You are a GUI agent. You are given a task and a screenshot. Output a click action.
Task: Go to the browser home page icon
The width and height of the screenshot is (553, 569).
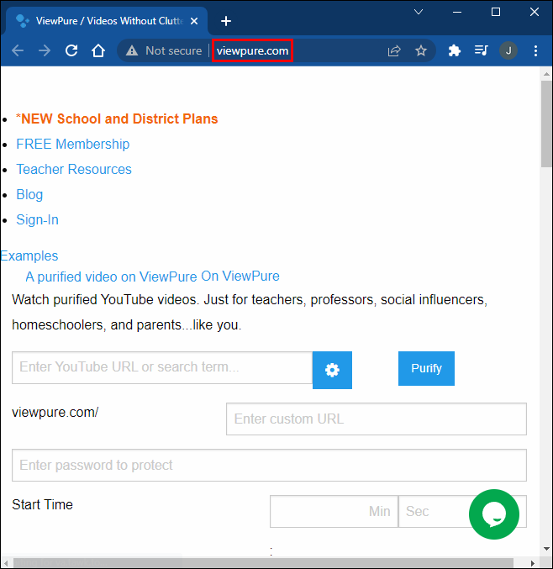point(98,50)
